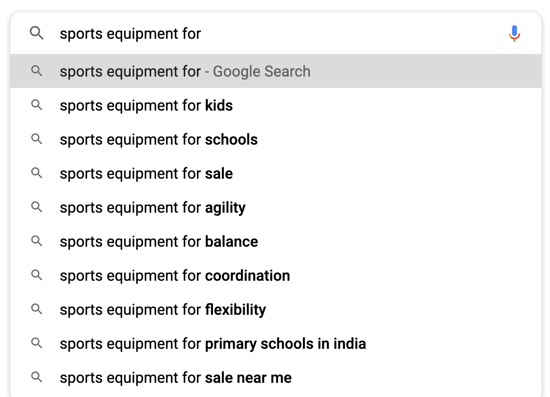Click the search icon next to 'sports equipment for agility'
Screen dimensions: 550x397
point(36,207)
